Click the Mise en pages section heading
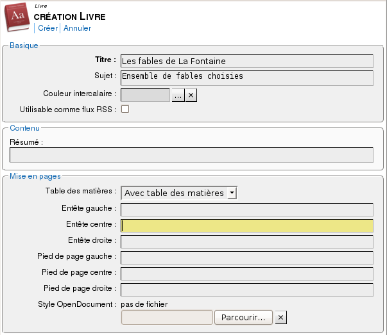The height and width of the screenshot is (335, 387). [35, 176]
